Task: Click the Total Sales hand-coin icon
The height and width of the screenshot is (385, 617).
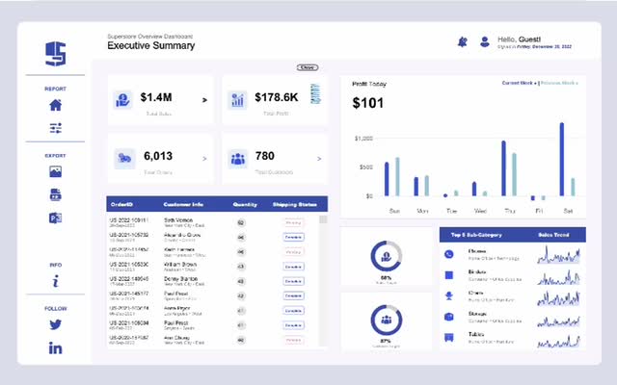Action: click(x=122, y=100)
